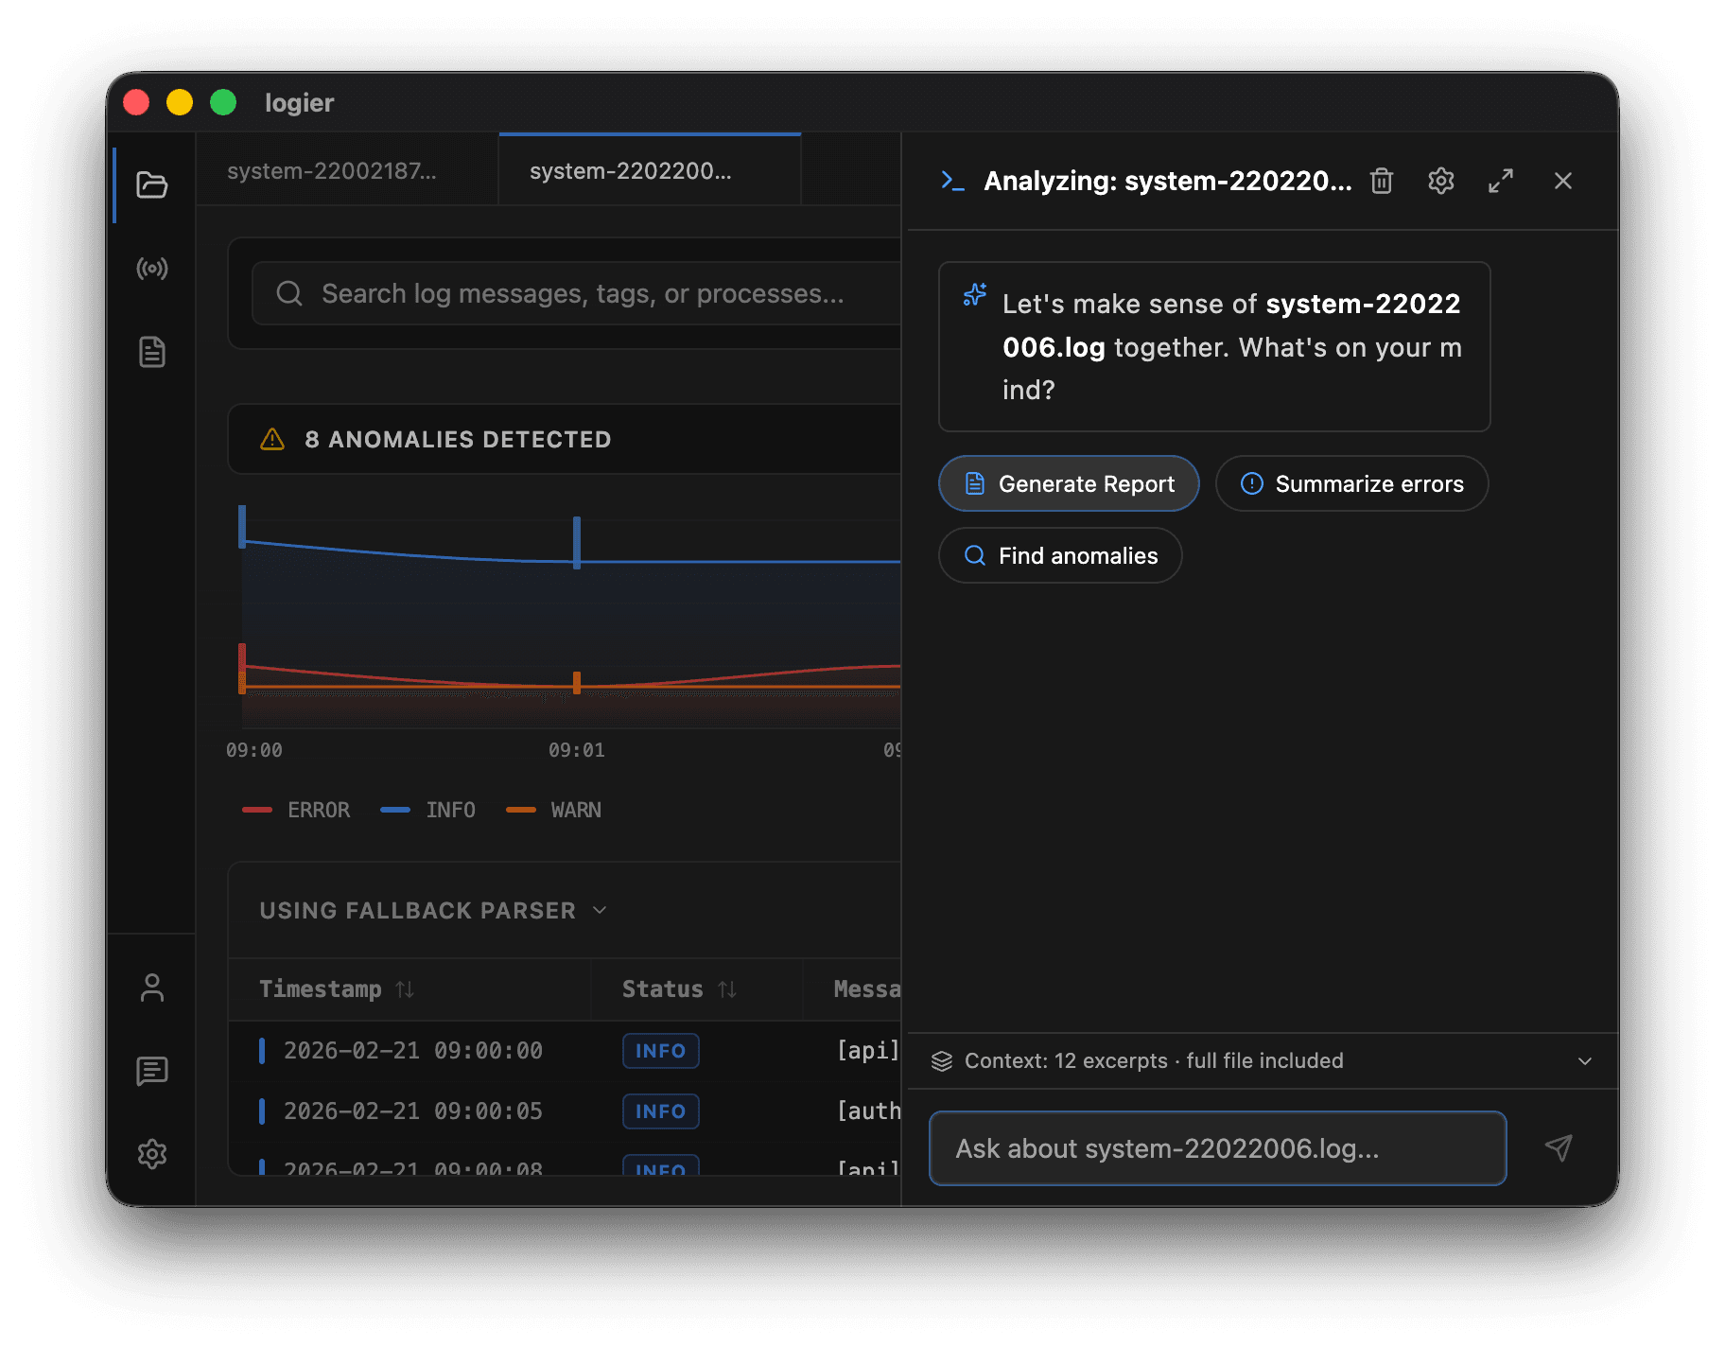Focus the log search input field
The width and height of the screenshot is (1725, 1347).
(577, 293)
